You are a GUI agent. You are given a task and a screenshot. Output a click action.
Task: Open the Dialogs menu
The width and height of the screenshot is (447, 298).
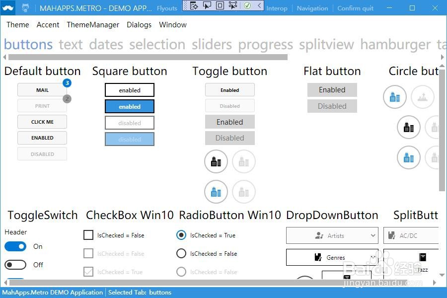[139, 25]
